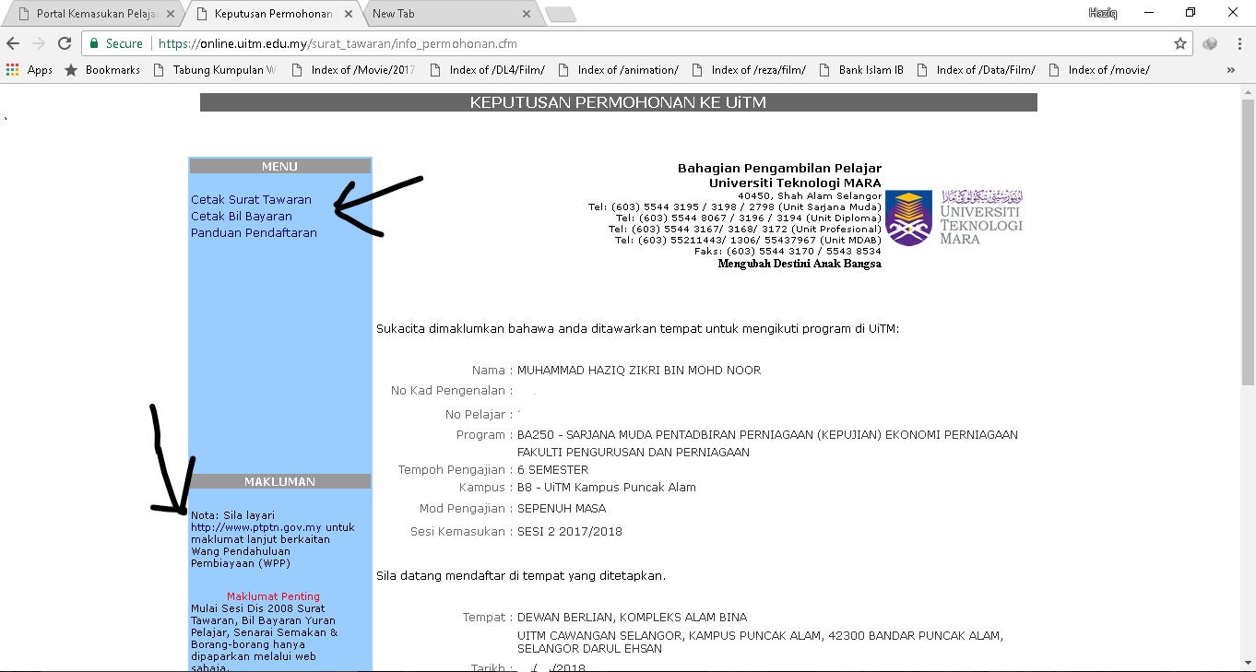Screen dimensions: 1256x672
Task: Open the Index of /movie/ bookmark
Action: coord(1099,70)
